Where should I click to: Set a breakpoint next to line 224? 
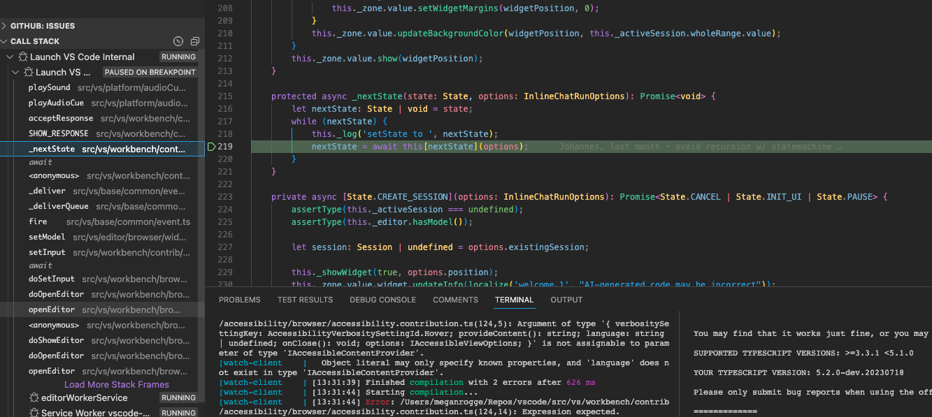click(x=210, y=209)
